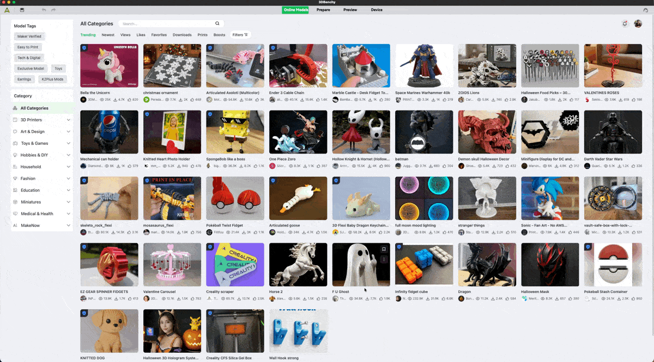Open the Bella the Unicorn thumbnail

[x=109, y=65]
